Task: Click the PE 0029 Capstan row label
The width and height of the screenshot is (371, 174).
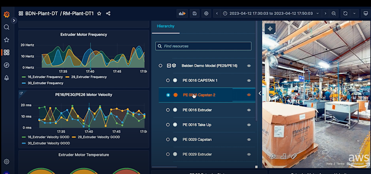Action: (x=197, y=139)
